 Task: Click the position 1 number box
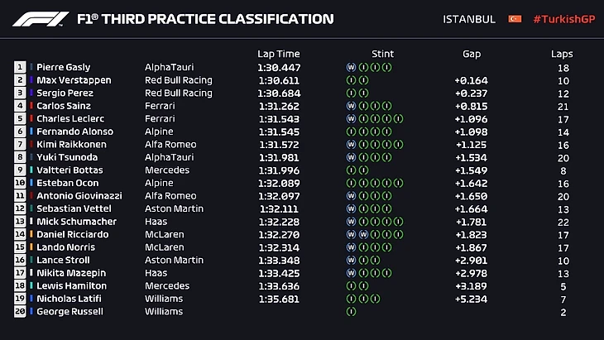20,67
